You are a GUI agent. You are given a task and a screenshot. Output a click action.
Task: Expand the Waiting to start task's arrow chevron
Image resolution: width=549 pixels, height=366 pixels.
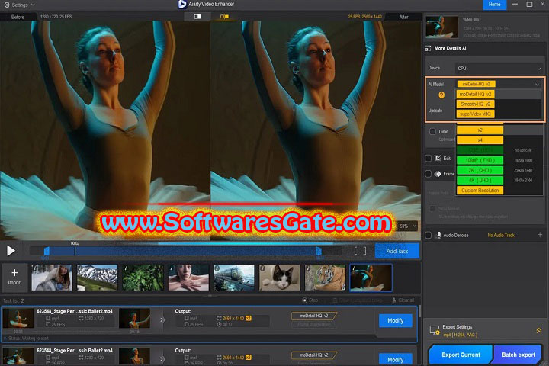point(162,319)
